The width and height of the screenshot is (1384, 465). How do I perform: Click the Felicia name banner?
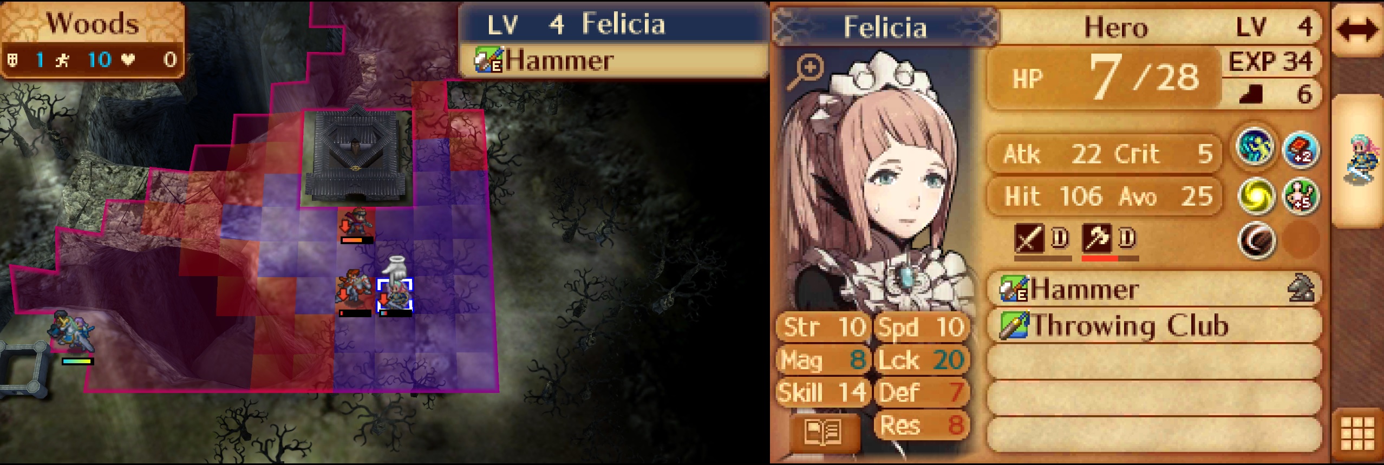885,27
